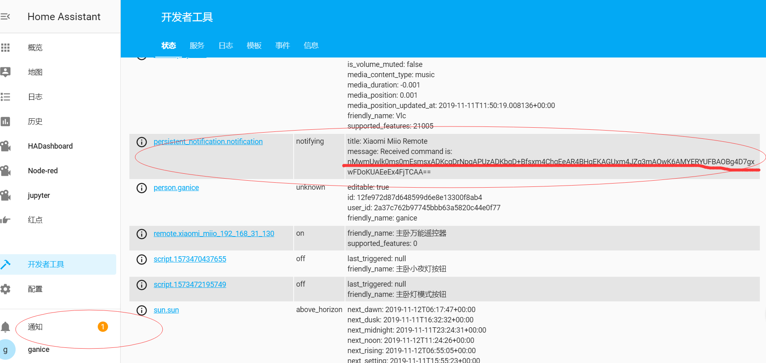Switch to the 服务 tab
The image size is (766, 363).
point(197,46)
